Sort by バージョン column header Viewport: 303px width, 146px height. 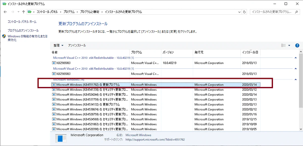(177, 53)
